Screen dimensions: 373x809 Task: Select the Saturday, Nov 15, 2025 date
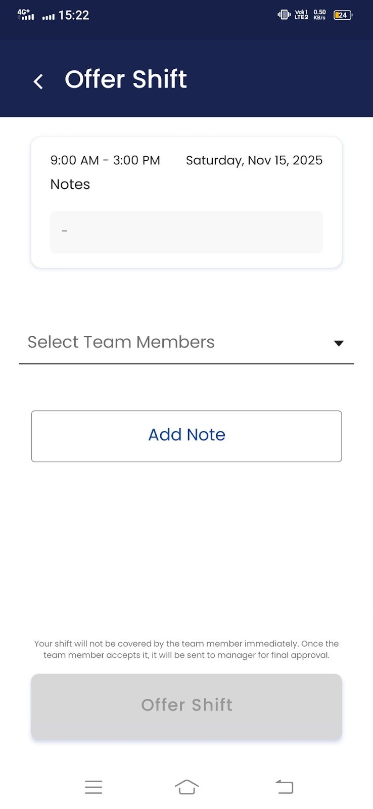coord(254,160)
